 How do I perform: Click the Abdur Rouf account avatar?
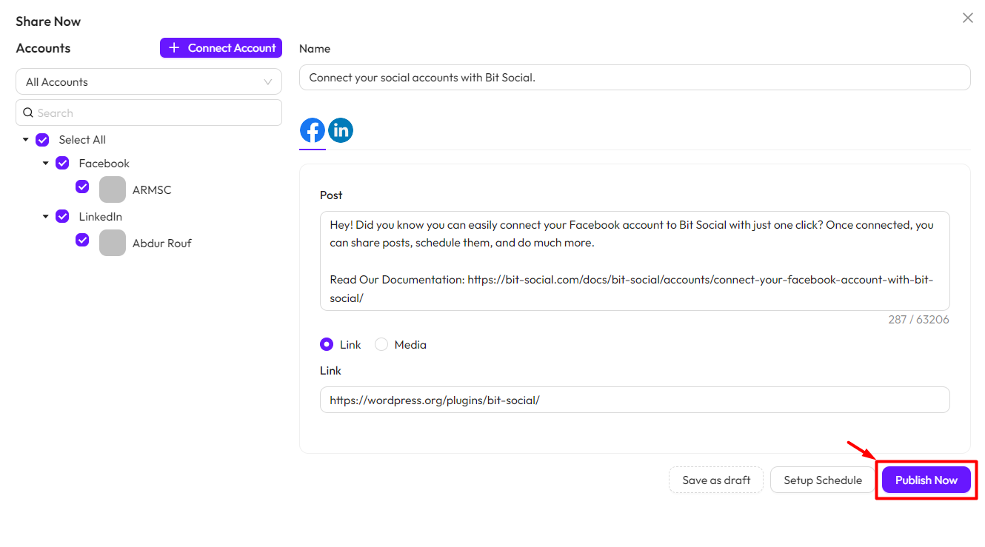tap(113, 243)
